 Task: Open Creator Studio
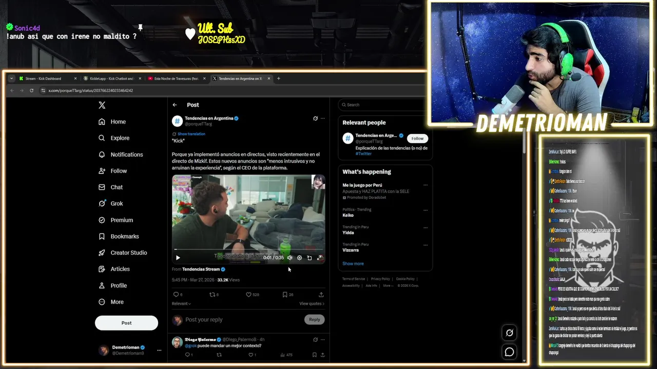click(122, 253)
